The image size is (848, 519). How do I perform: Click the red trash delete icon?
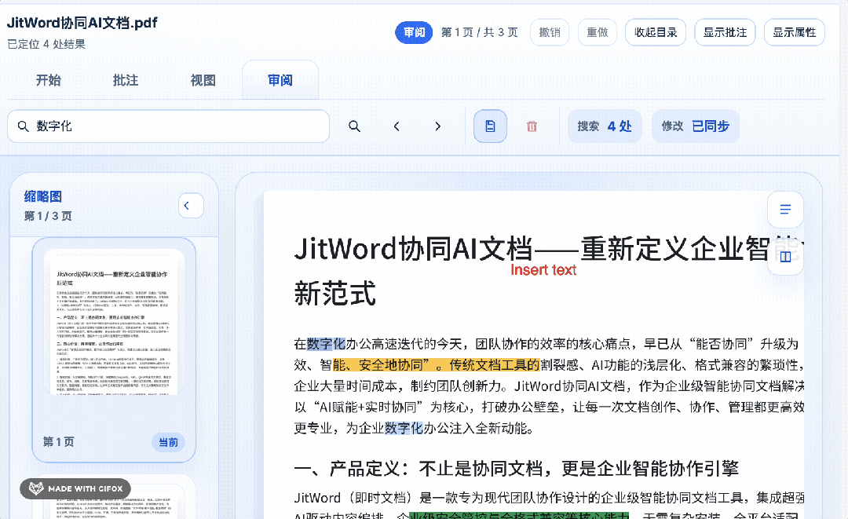tap(532, 126)
